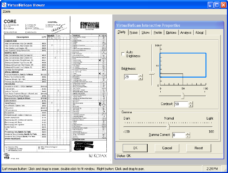Click the Brightness value input field
The width and height of the screenshot is (228, 173).
[130, 77]
